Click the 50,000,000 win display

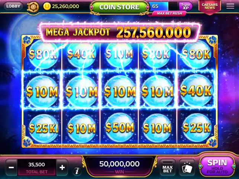[x=119, y=166]
